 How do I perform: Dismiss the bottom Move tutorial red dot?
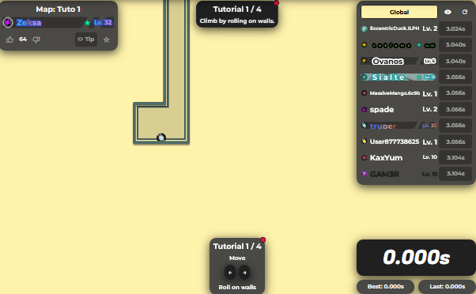263,239
